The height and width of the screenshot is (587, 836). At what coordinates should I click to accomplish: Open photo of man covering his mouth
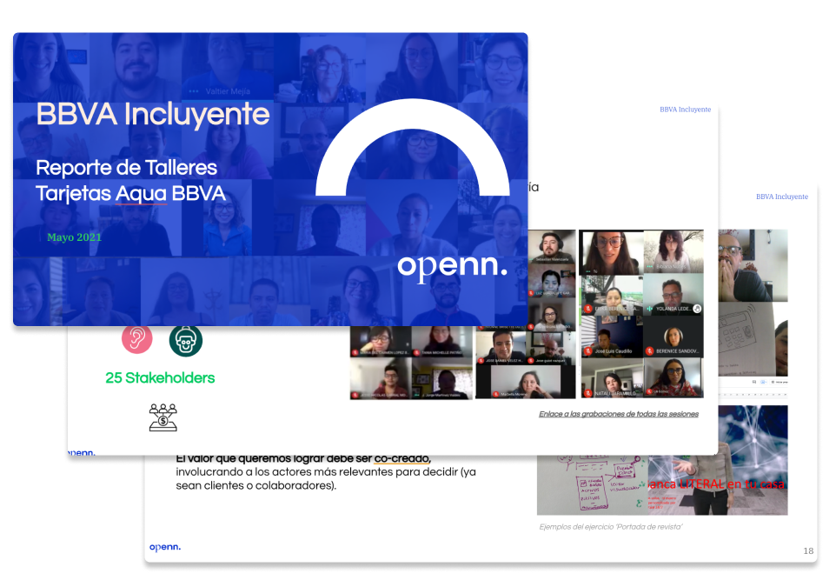coord(753,266)
